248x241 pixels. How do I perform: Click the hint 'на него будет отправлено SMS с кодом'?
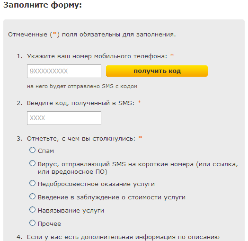coord(82,86)
